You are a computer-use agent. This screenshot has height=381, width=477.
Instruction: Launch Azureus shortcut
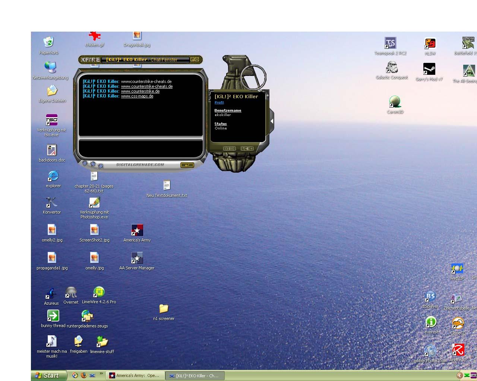(x=51, y=296)
